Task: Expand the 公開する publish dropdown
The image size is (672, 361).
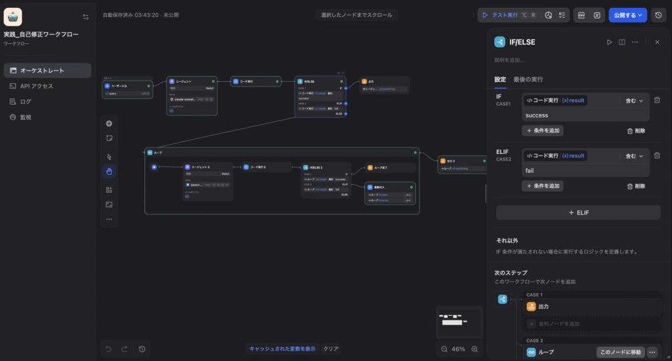Action: pos(628,15)
